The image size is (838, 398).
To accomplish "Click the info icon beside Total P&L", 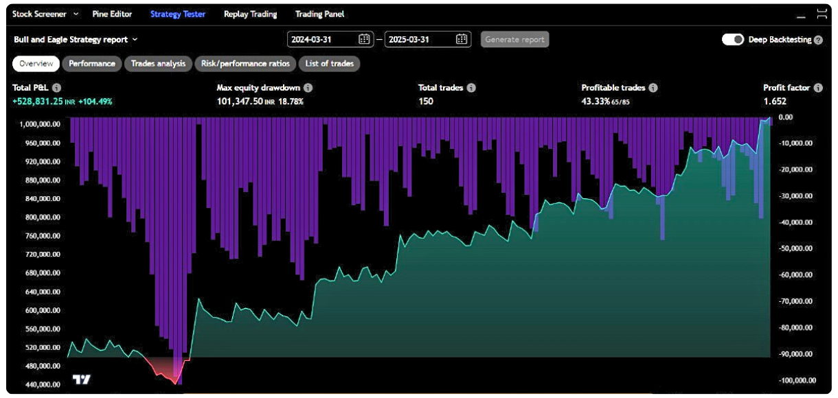I will (x=57, y=88).
